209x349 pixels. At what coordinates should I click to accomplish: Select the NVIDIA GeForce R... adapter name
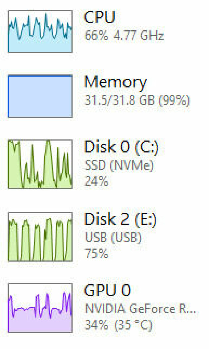[x=140, y=309]
